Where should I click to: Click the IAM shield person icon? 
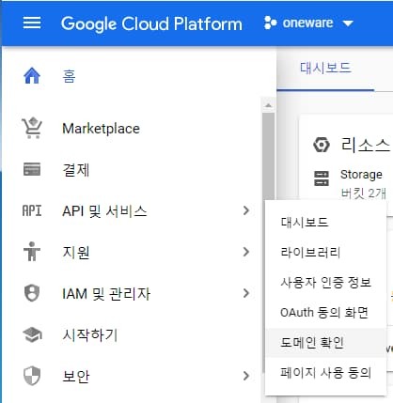32,293
